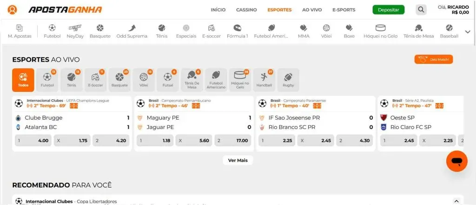The width and height of the screenshot is (476, 205).
Task: Filter live sports by Handball
Action: coord(264,80)
